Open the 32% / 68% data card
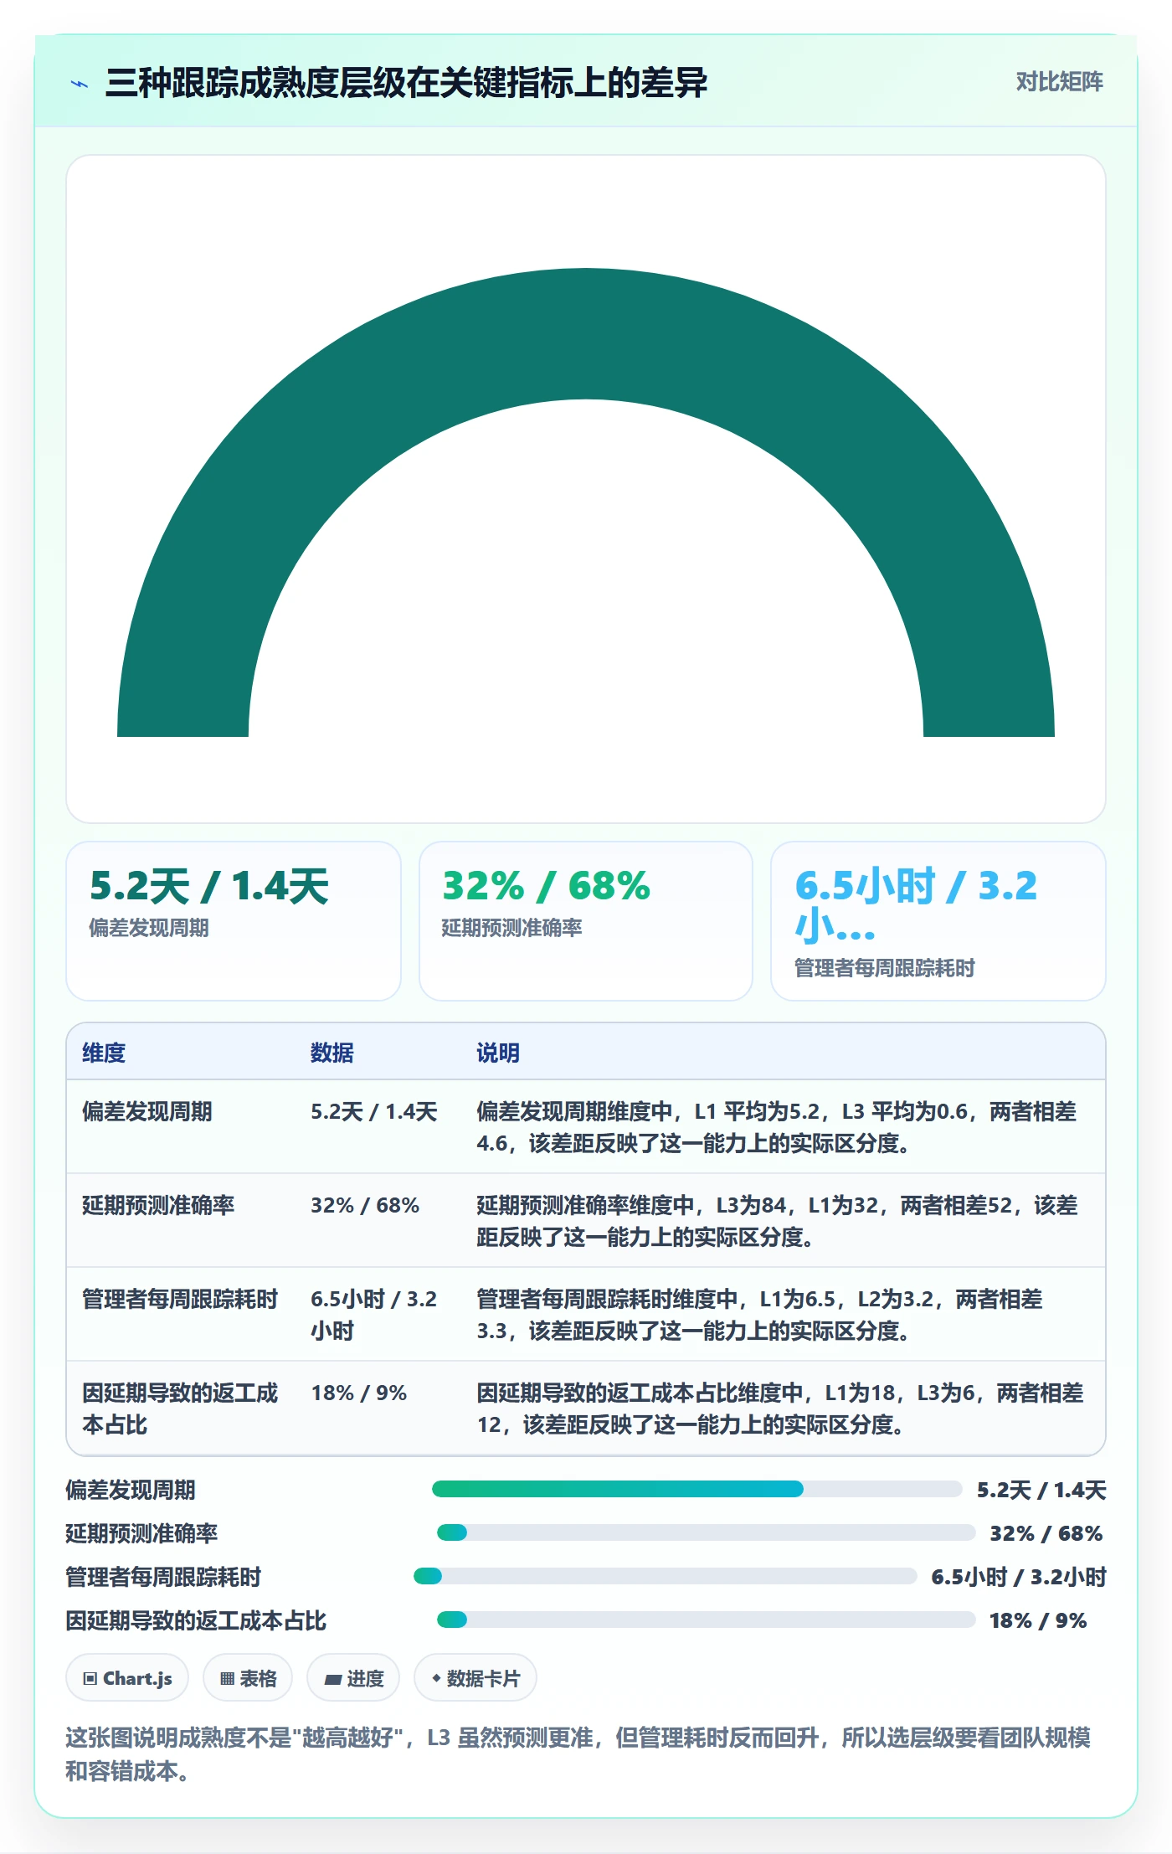 click(586, 920)
